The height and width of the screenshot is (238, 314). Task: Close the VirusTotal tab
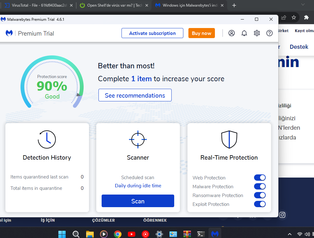pos(71,5)
